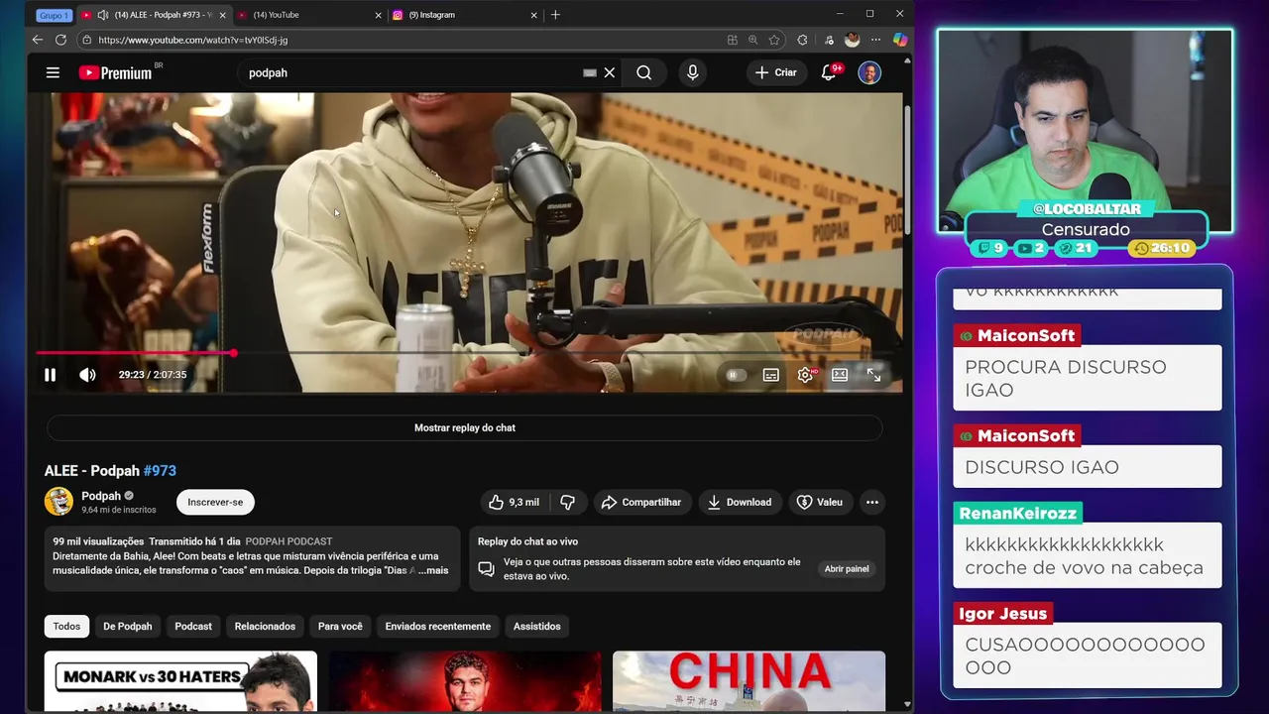Open YouTube hamburger guide menu
The width and height of the screenshot is (1269, 714).
point(53,72)
